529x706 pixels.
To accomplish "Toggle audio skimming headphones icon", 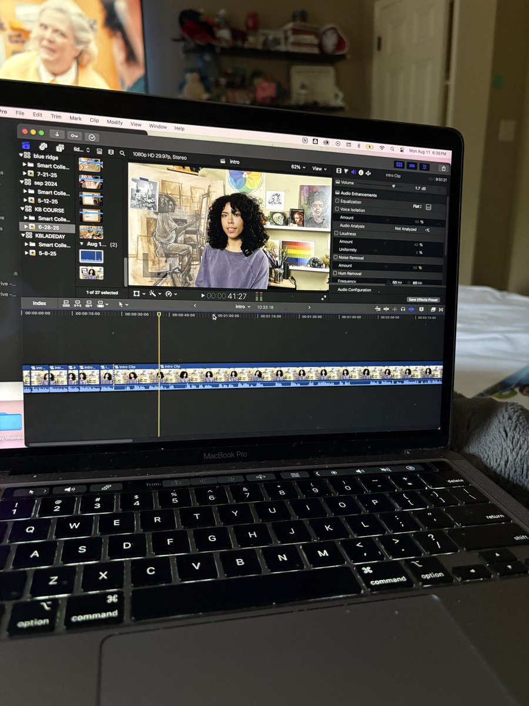I will 403,309.
